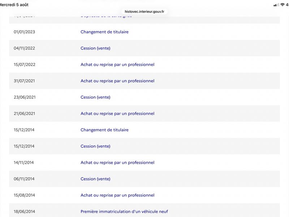Open Achat ou reprise entry dated 15/07/2022
289x217 pixels.
[x=117, y=65]
